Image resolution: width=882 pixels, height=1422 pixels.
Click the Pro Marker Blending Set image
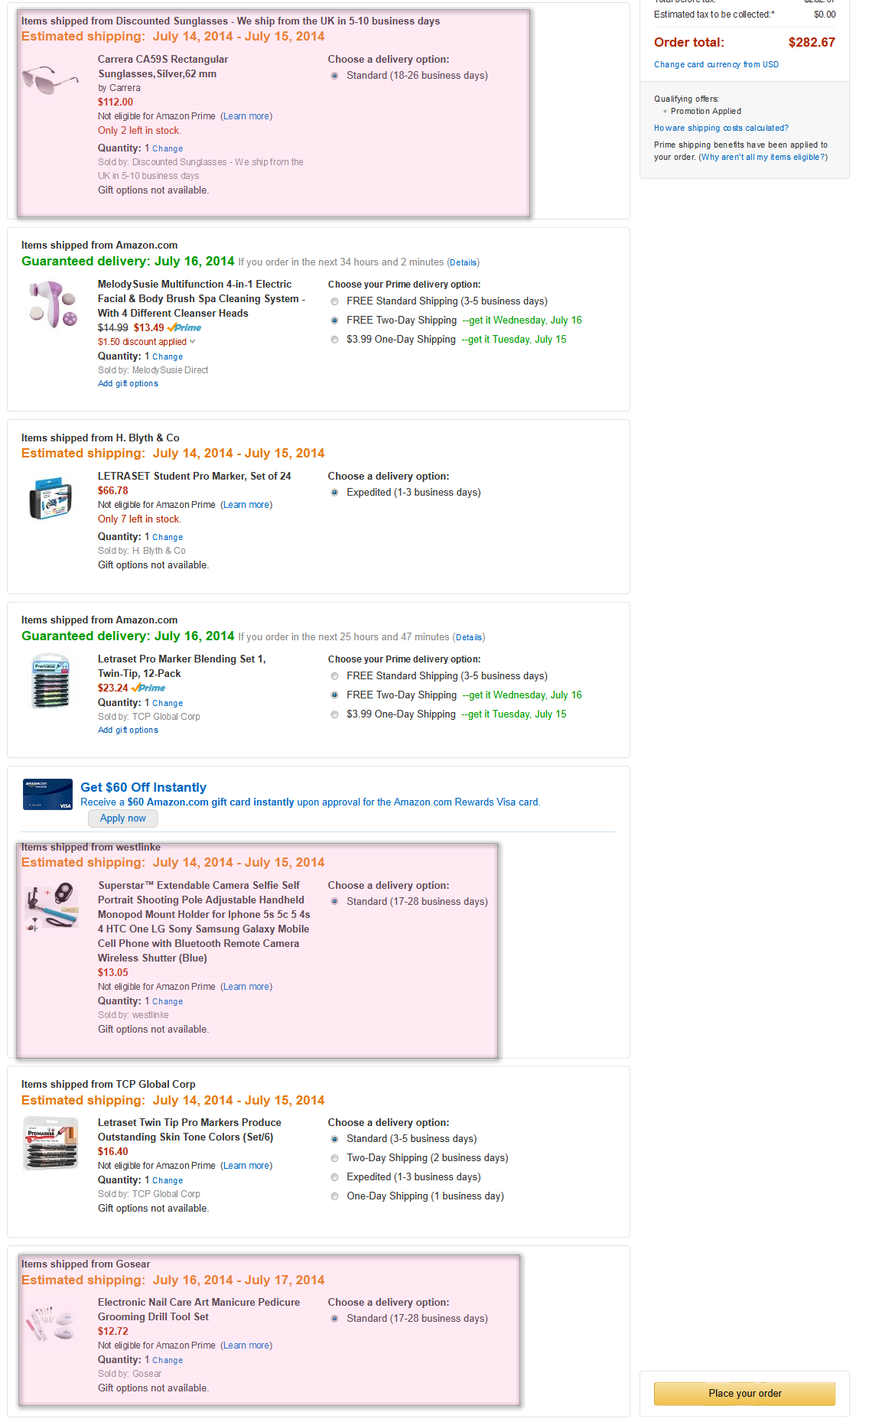pyautogui.click(x=51, y=680)
